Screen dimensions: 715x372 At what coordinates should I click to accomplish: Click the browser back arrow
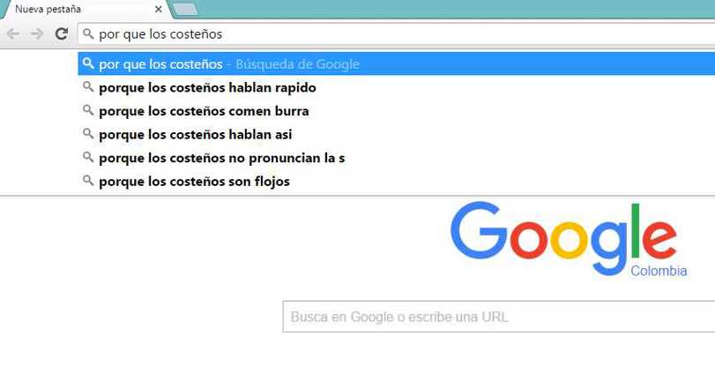pos(13,33)
